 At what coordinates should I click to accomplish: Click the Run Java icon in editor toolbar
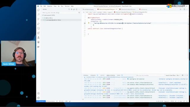pyautogui.click(x=180, y=9)
